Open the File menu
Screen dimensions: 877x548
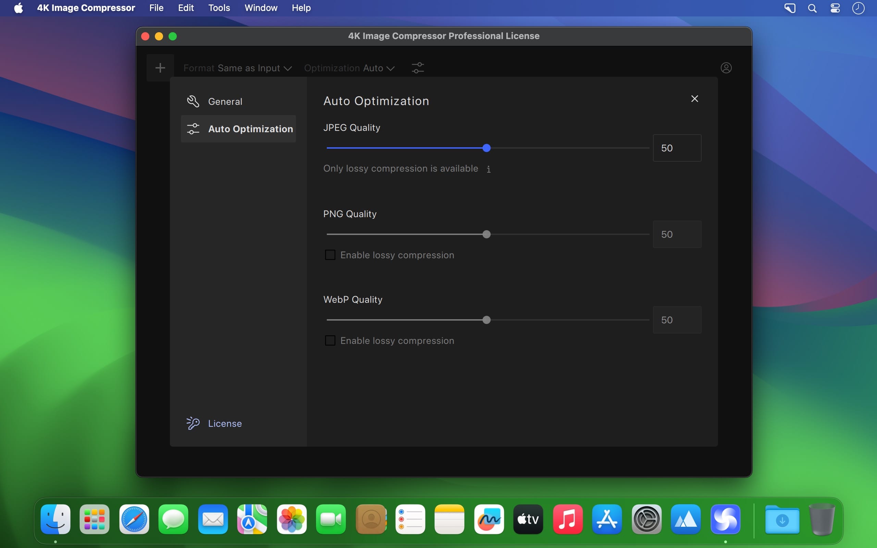pos(156,8)
